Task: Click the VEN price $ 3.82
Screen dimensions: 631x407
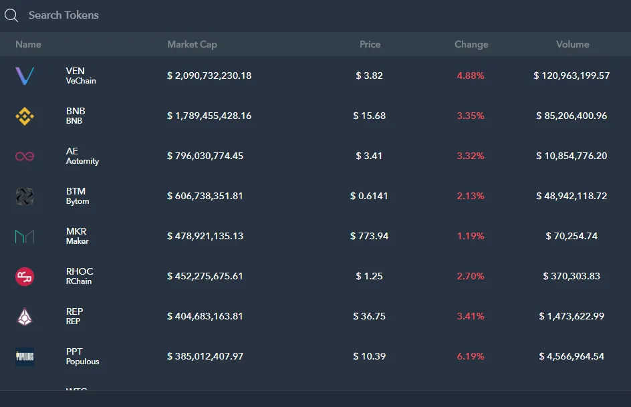Action: tap(370, 76)
